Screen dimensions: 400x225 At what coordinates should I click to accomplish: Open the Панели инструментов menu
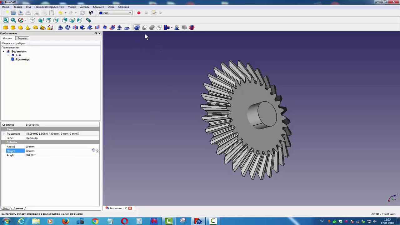[x=49, y=7]
